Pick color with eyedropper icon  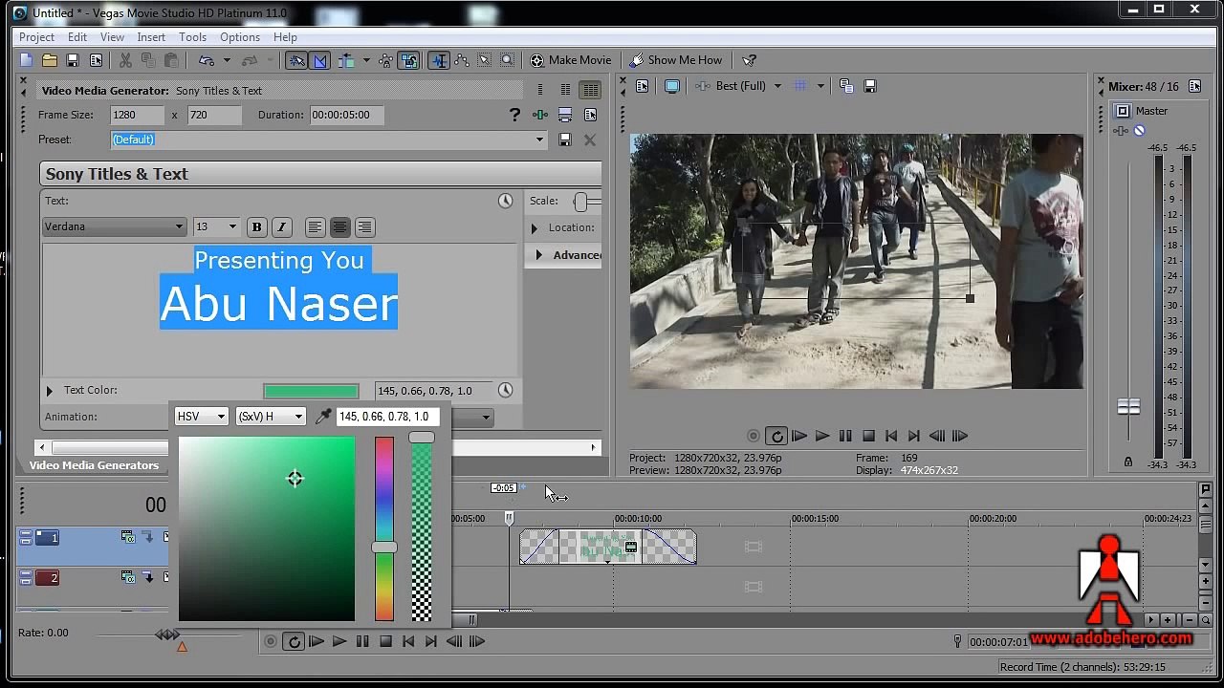[x=323, y=417]
